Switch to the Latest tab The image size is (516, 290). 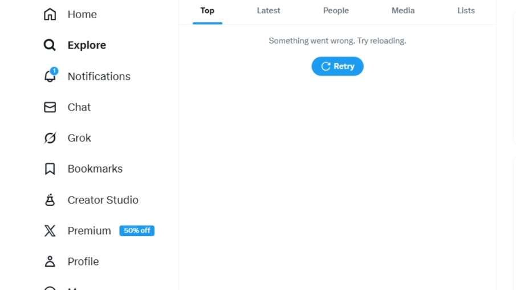[269, 11]
